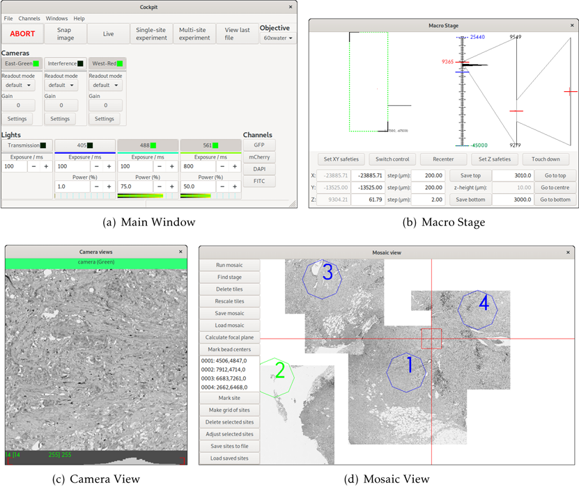This screenshot has height=489, width=579.
Task: Increase Transmission exposure with plus
Action: tap(46, 166)
